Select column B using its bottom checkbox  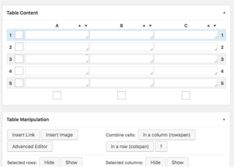coord(121,96)
